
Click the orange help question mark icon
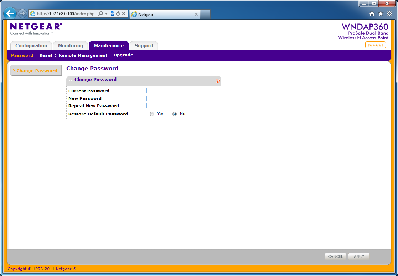pos(218,81)
